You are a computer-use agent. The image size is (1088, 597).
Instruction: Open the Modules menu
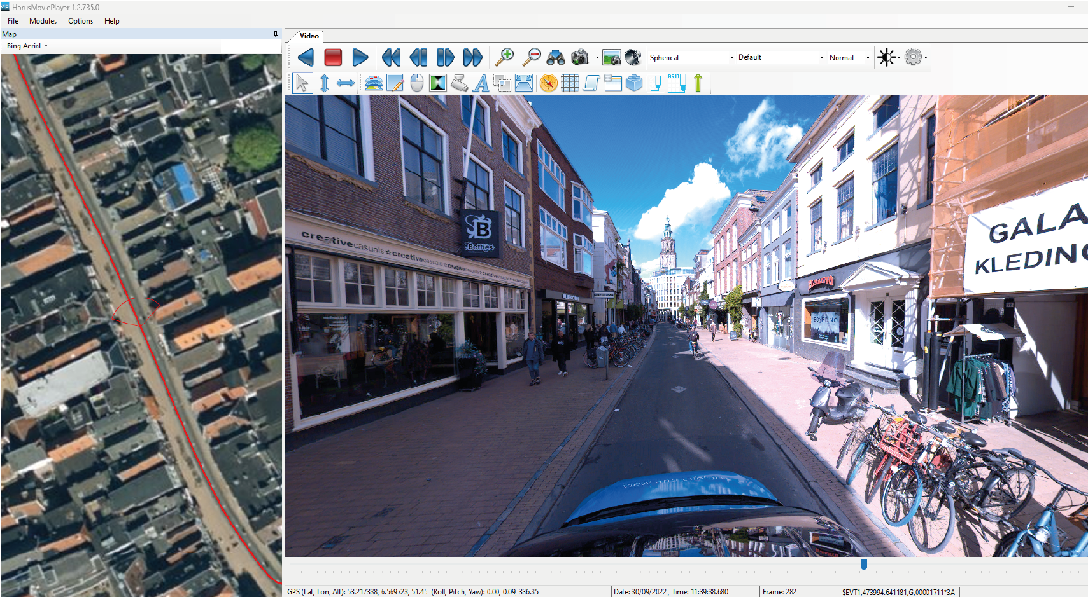tap(43, 20)
